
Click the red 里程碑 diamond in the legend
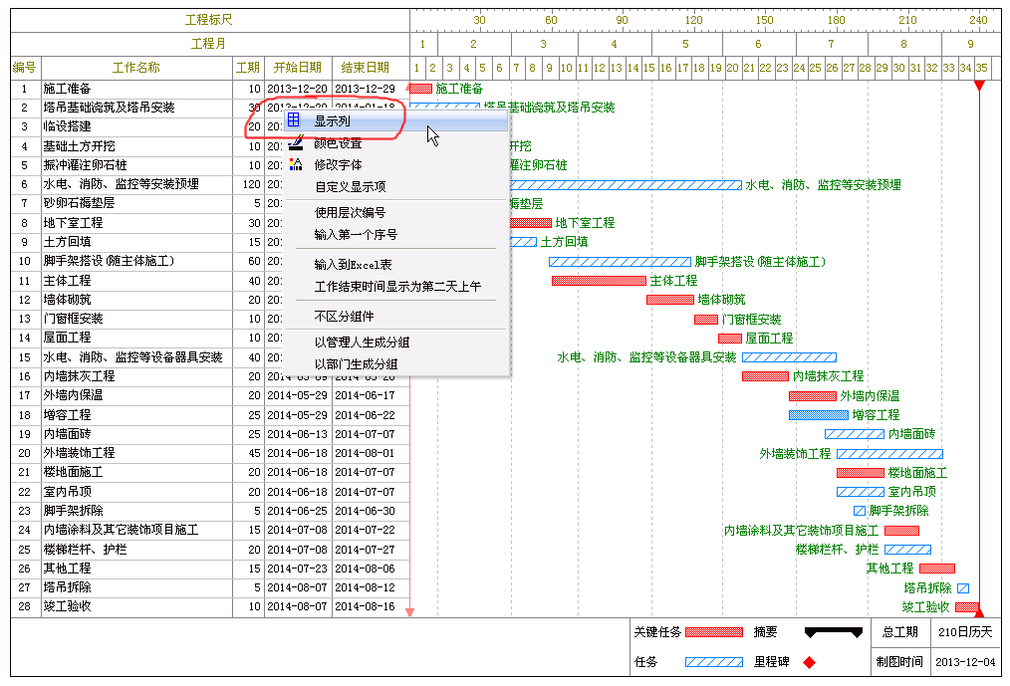pyautogui.click(x=809, y=662)
